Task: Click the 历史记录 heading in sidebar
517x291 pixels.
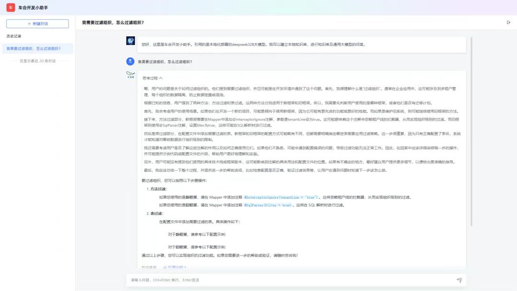Action: [x=14, y=36]
